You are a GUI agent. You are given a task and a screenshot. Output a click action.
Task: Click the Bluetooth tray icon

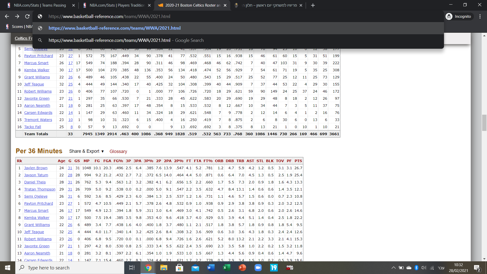point(416,268)
